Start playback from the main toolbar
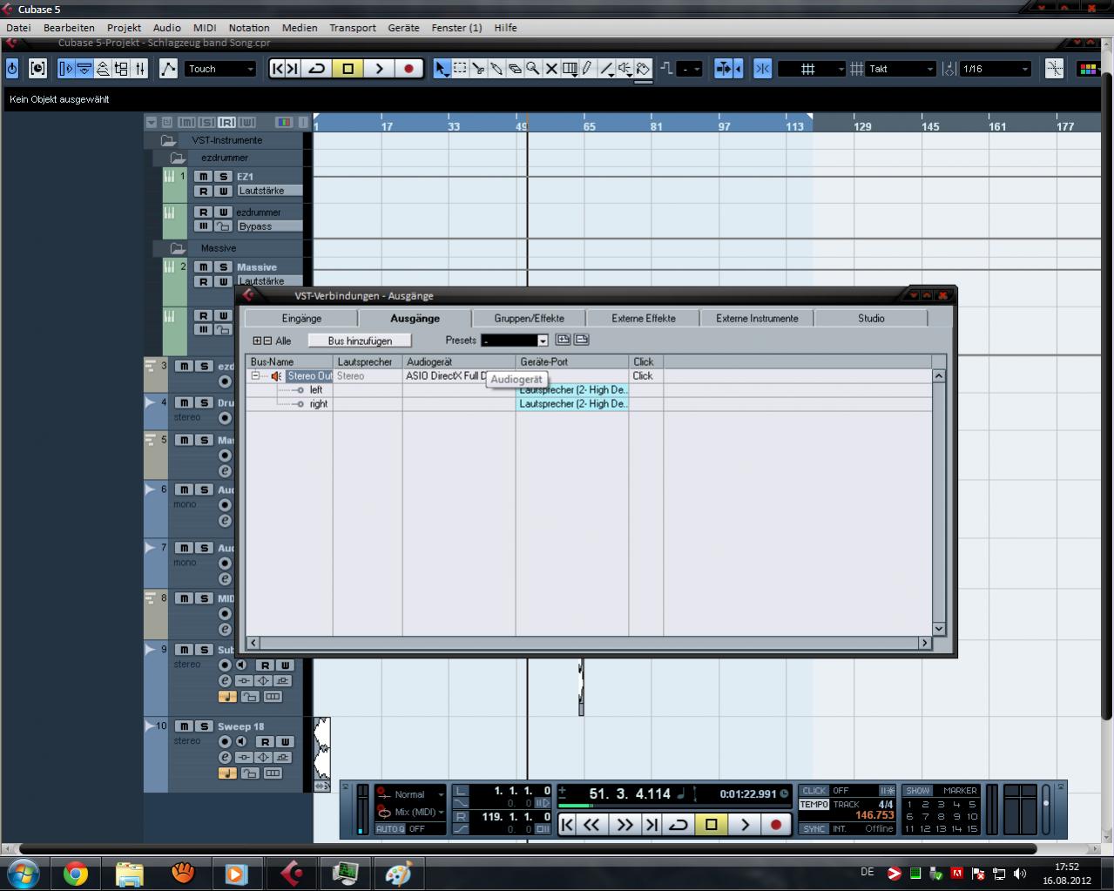 pyautogui.click(x=379, y=69)
